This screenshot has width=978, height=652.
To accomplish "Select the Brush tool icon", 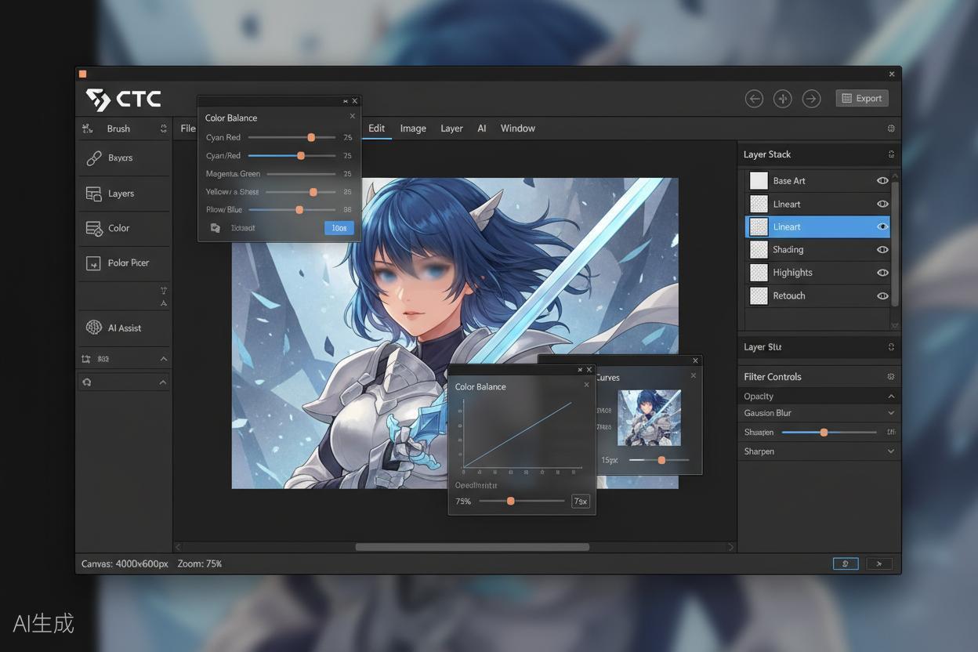I will pos(88,129).
